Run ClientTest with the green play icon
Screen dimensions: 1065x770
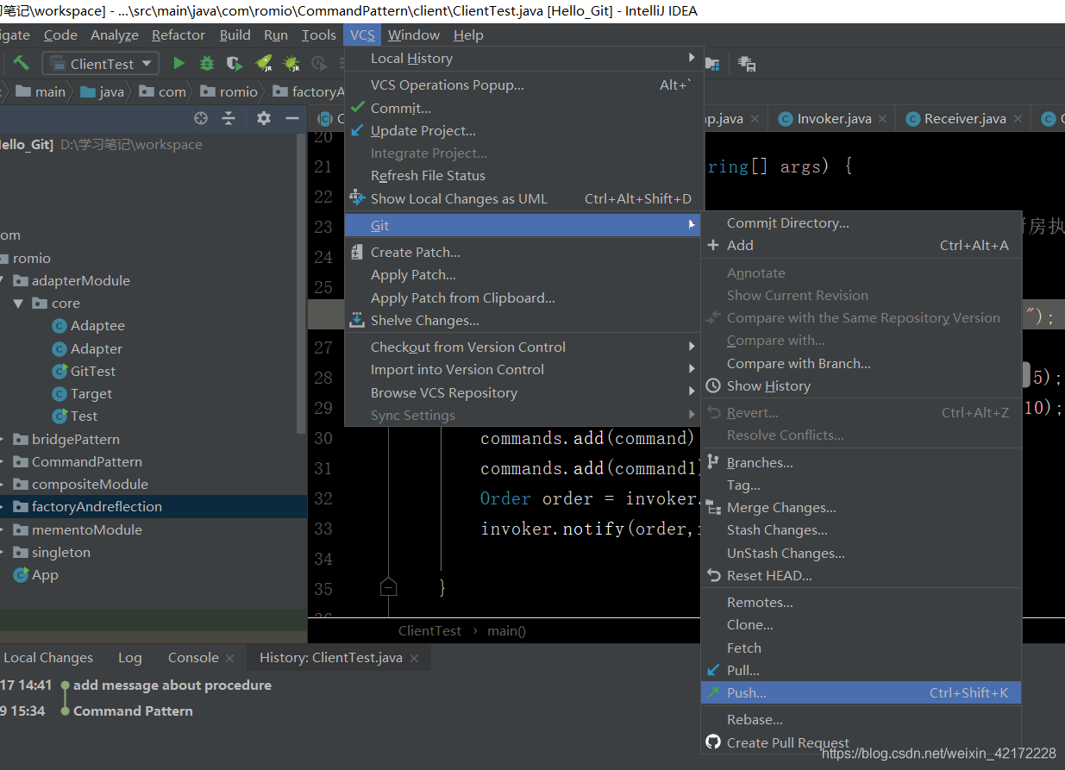coord(179,63)
